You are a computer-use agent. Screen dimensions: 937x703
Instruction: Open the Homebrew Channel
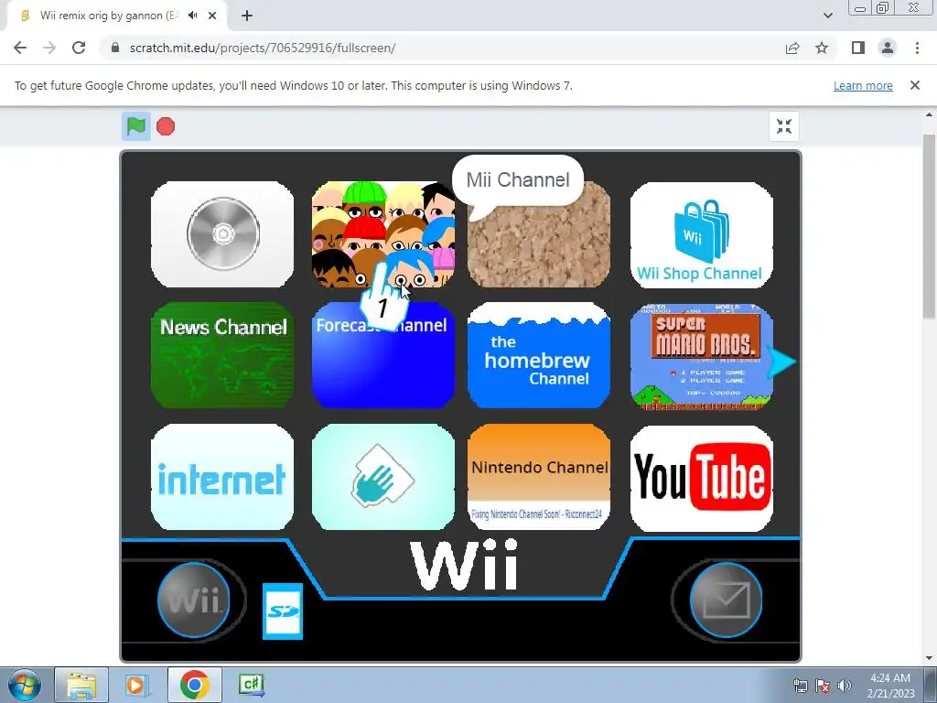[538, 355]
